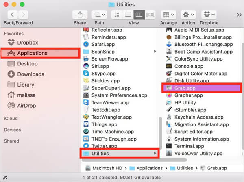Select the HP Utility item
Image resolution: width=244 pixels, height=182 pixels.
(202, 102)
